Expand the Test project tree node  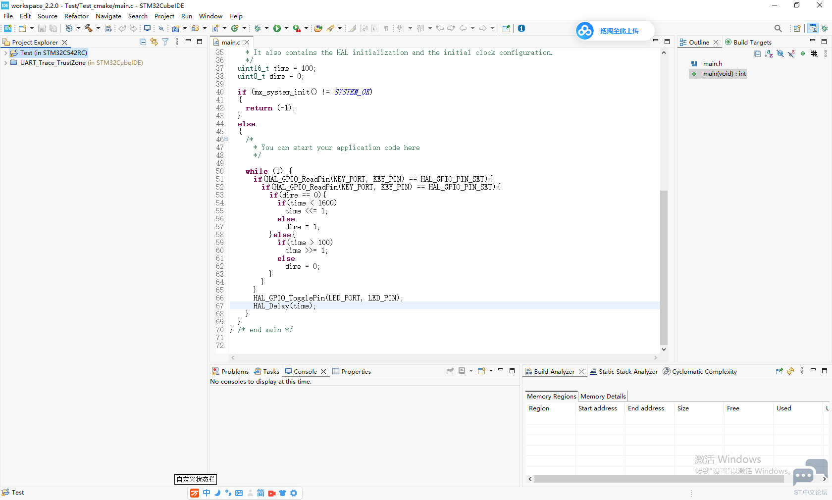(x=5, y=53)
